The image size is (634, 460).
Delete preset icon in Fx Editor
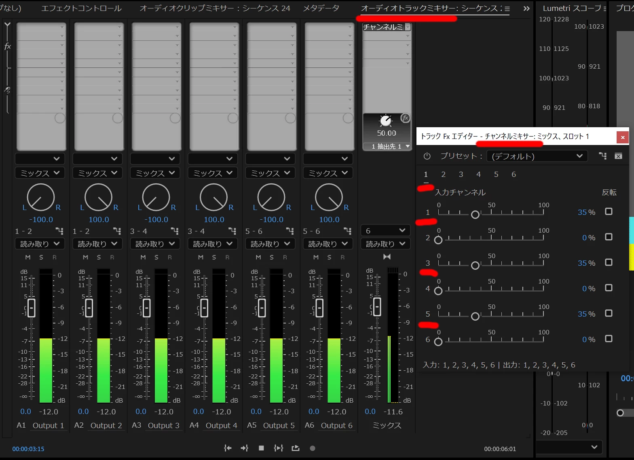tap(618, 156)
